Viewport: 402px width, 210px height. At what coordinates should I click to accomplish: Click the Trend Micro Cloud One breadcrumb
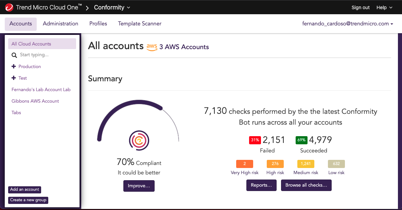[49, 7]
